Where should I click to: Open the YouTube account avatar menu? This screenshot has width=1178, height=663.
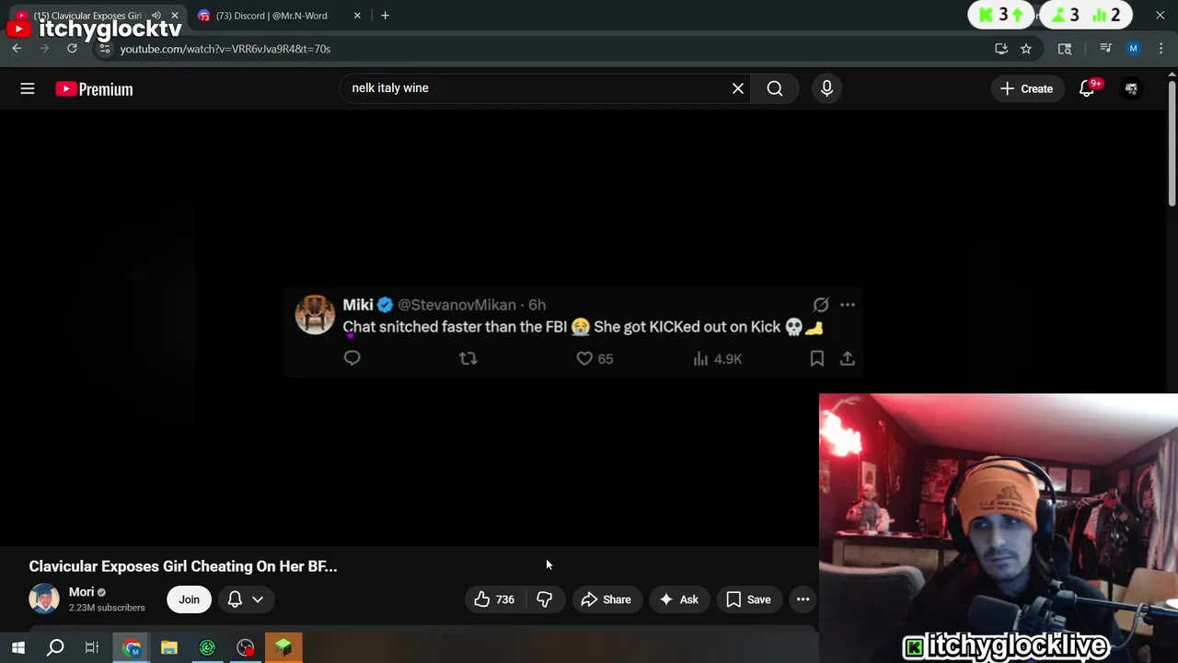click(x=1131, y=88)
